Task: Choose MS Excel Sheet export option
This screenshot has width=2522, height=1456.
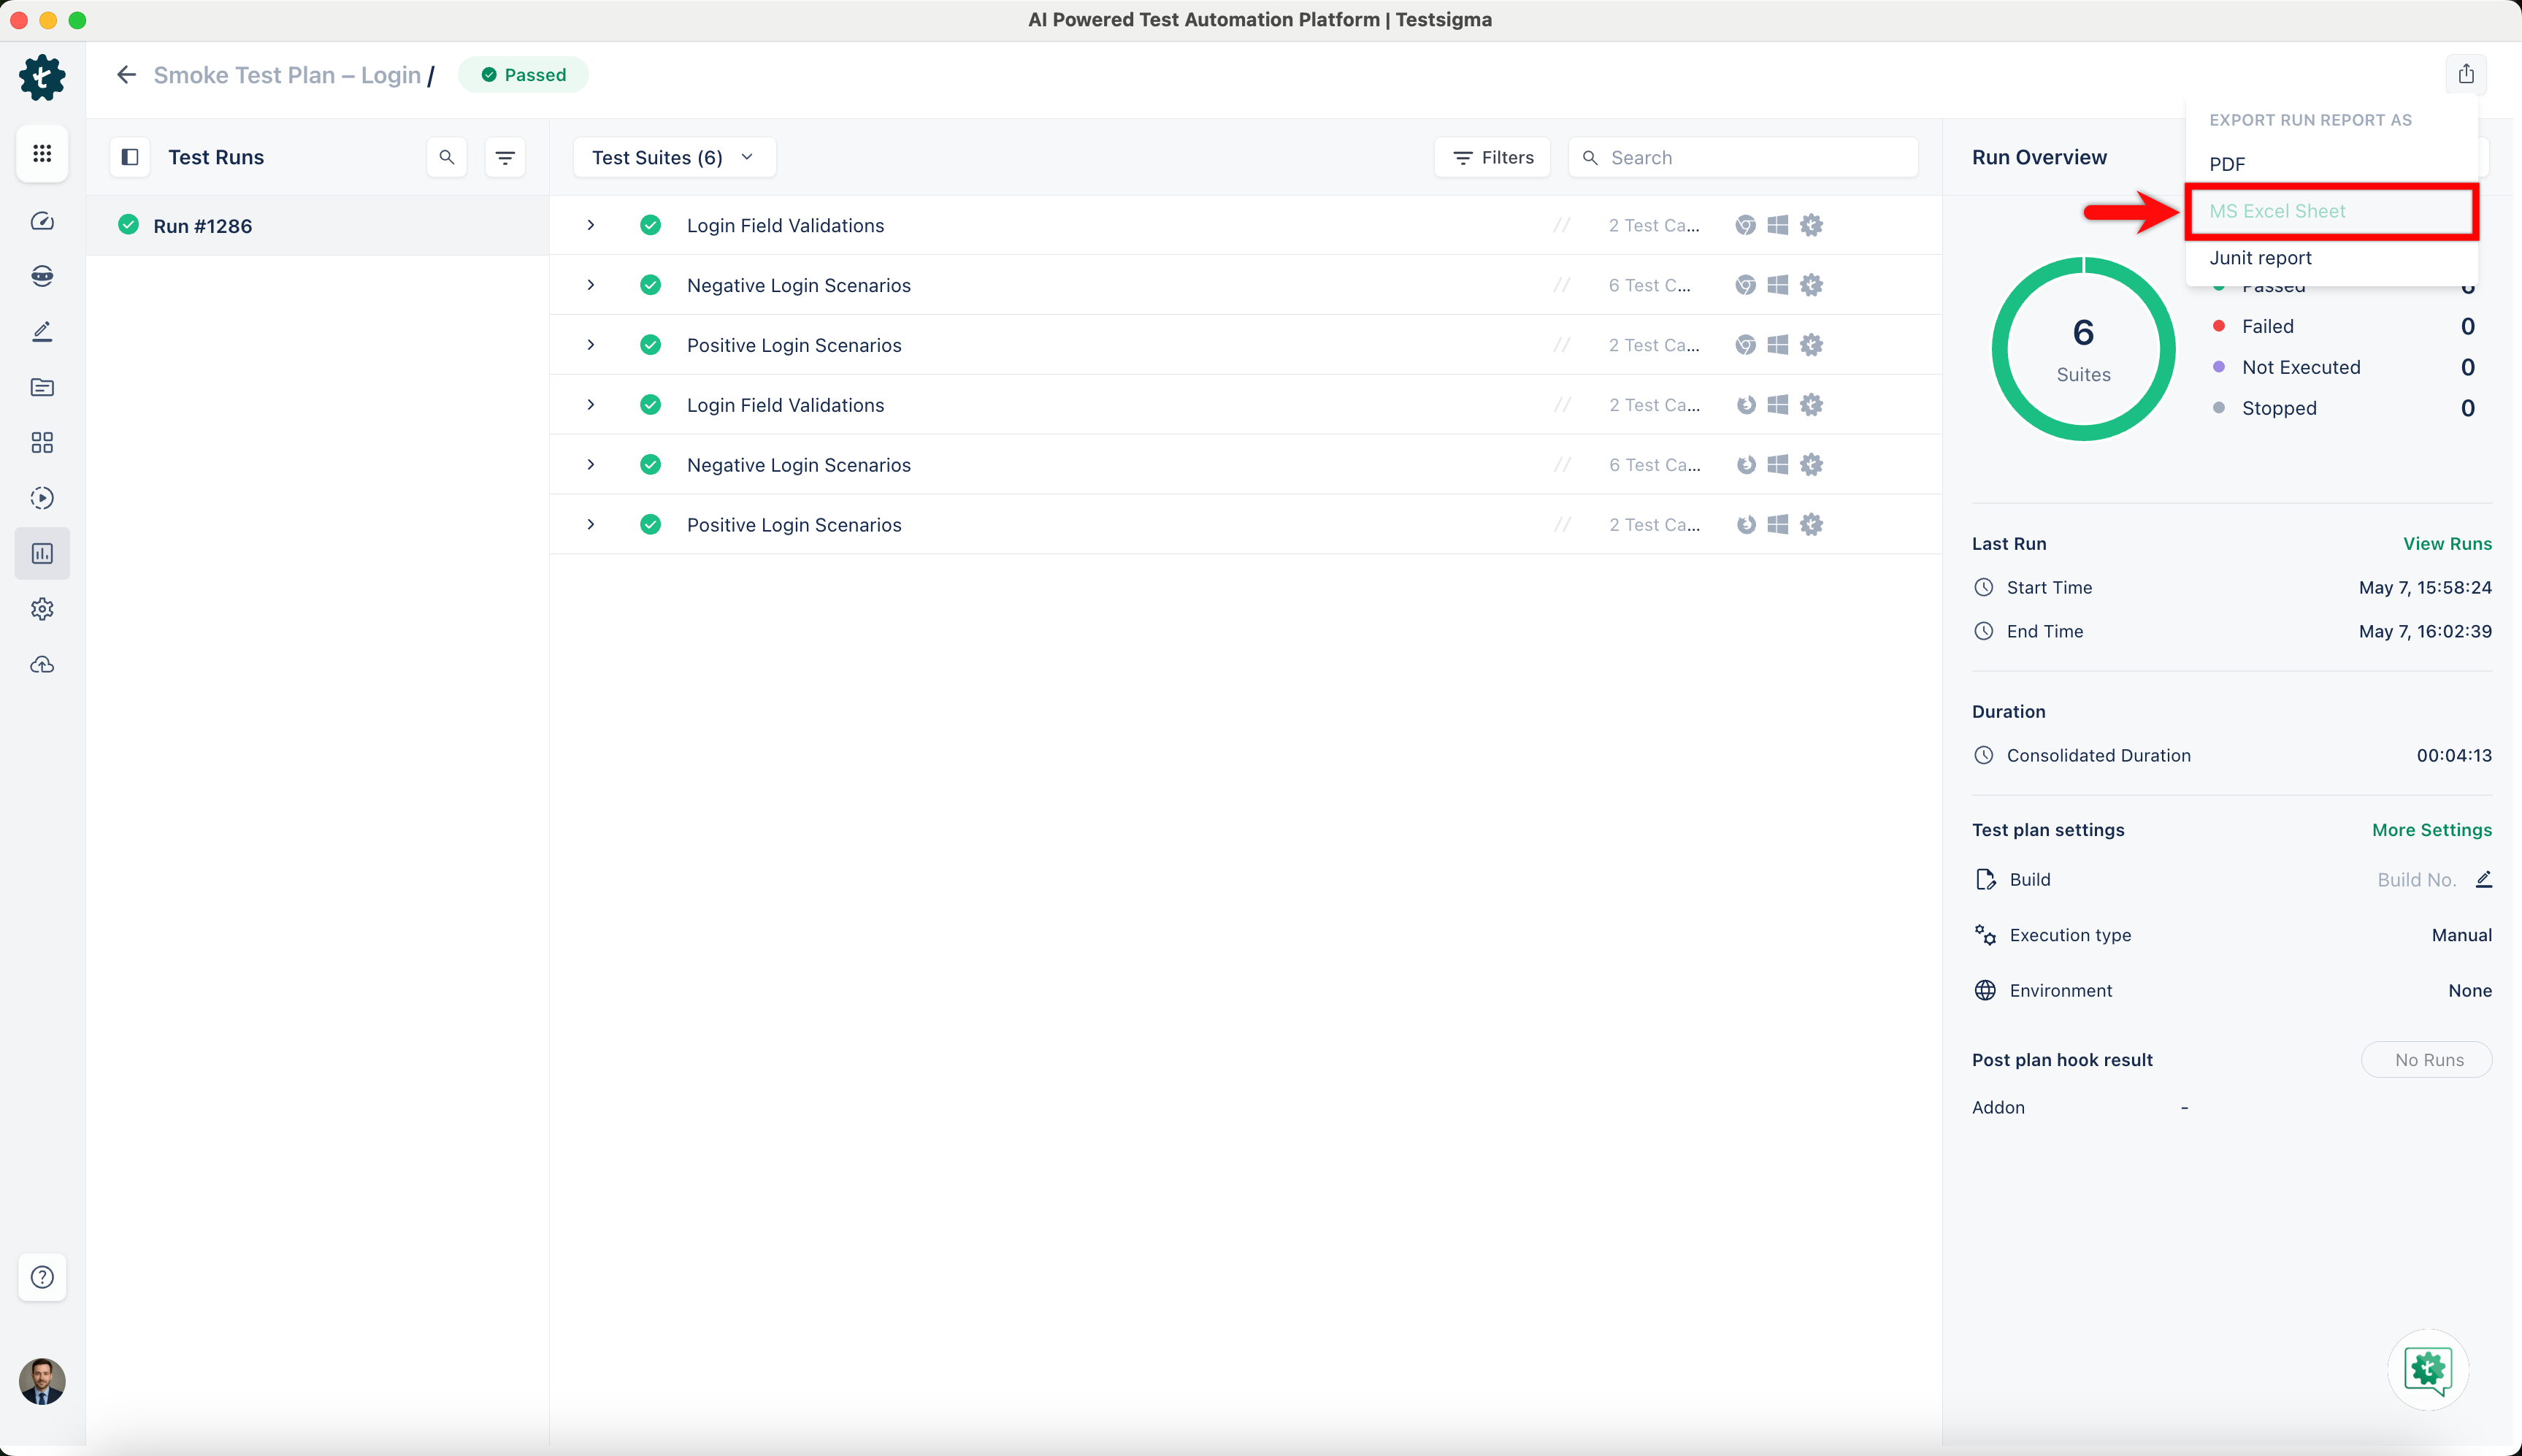Action: point(2332,211)
